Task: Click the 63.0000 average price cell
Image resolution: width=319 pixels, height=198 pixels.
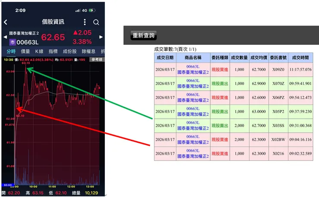Action: coord(259,112)
